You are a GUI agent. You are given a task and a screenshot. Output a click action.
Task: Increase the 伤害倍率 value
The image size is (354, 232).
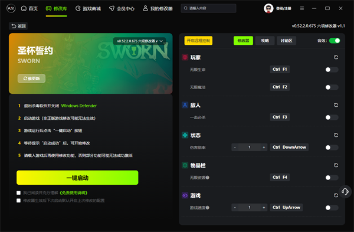[x=264, y=147]
